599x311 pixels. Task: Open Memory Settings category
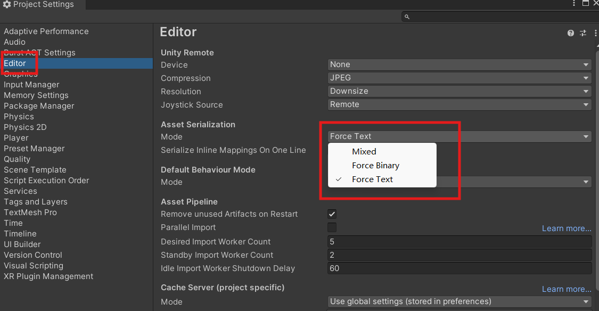click(x=36, y=95)
